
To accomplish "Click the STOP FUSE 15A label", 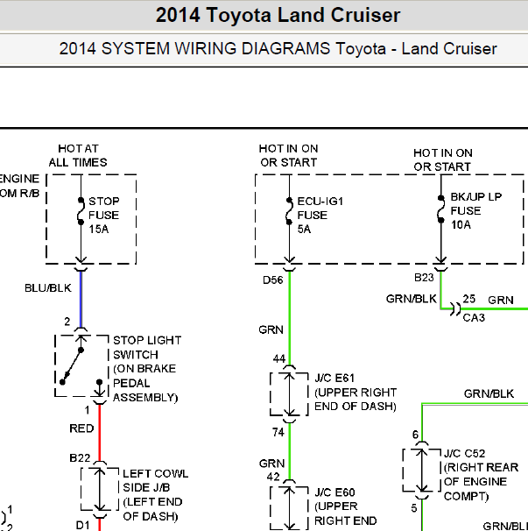I will tap(104, 215).
